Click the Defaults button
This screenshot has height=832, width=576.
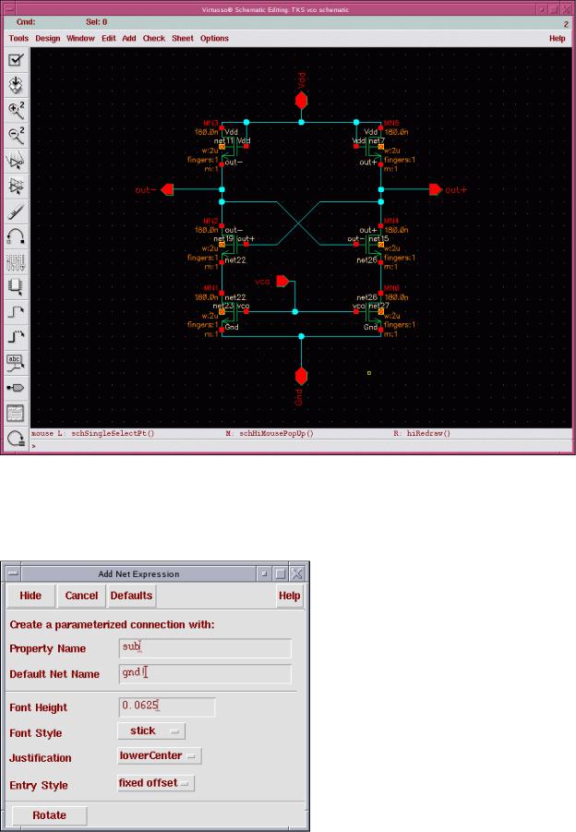pos(131,596)
